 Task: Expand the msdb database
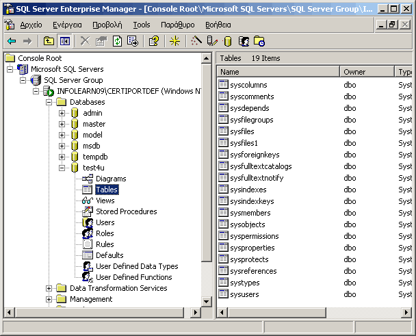62,146
